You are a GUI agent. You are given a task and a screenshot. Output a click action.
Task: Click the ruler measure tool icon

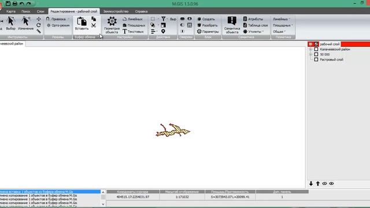[x=39, y=31]
